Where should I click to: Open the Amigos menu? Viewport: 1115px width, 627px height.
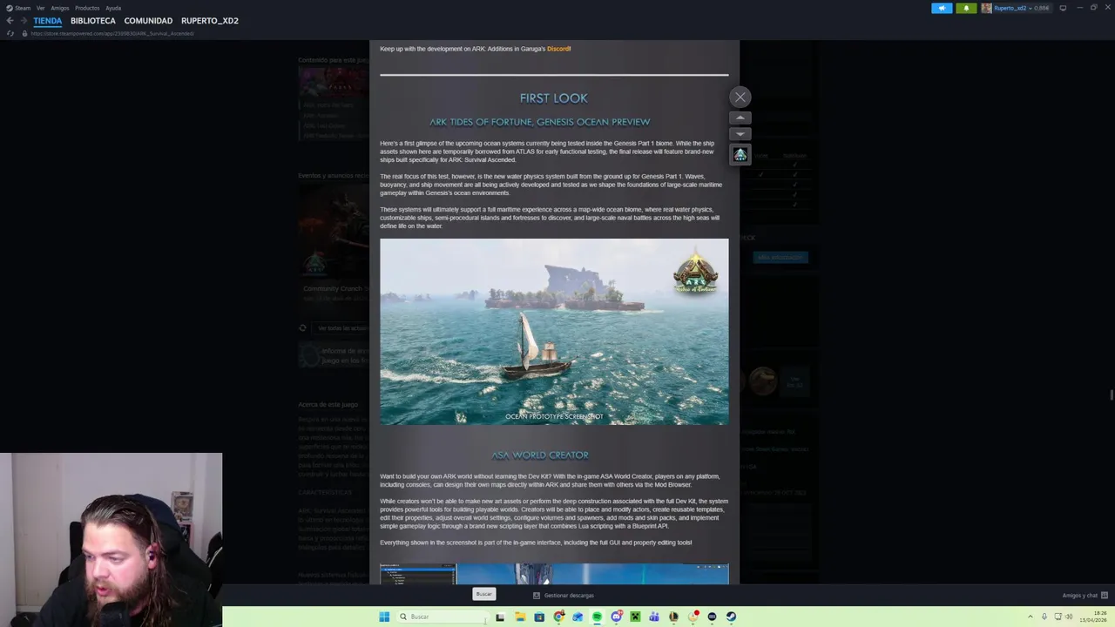[59, 8]
